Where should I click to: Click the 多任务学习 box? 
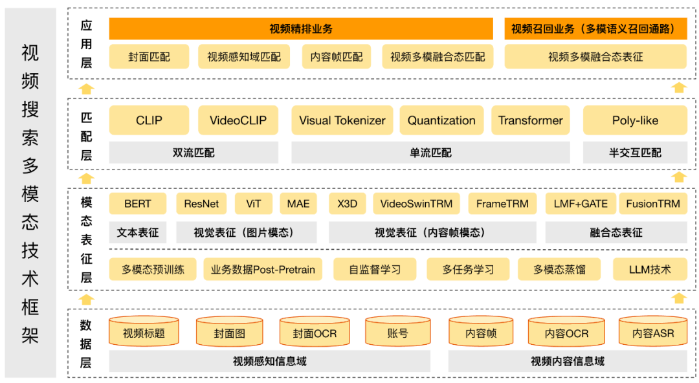[468, 269]
